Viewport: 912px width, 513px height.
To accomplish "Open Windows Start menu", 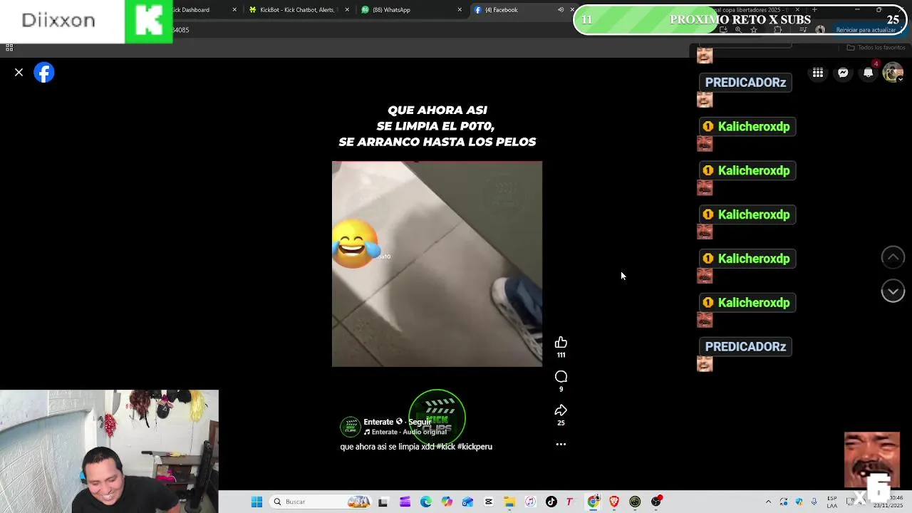I will (256, 502).
